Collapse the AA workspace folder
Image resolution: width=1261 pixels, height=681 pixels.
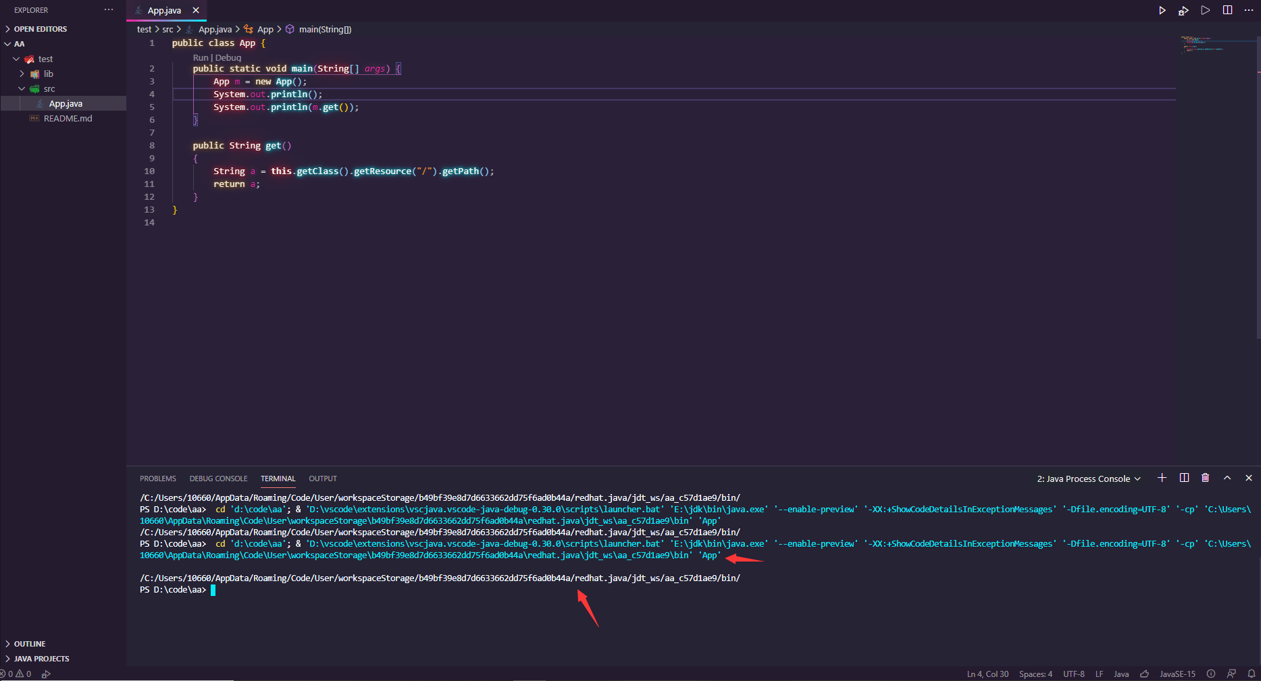click(6, 43)
